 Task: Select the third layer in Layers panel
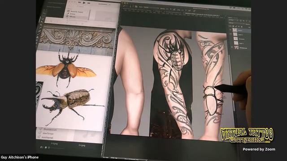coord(242,39)
